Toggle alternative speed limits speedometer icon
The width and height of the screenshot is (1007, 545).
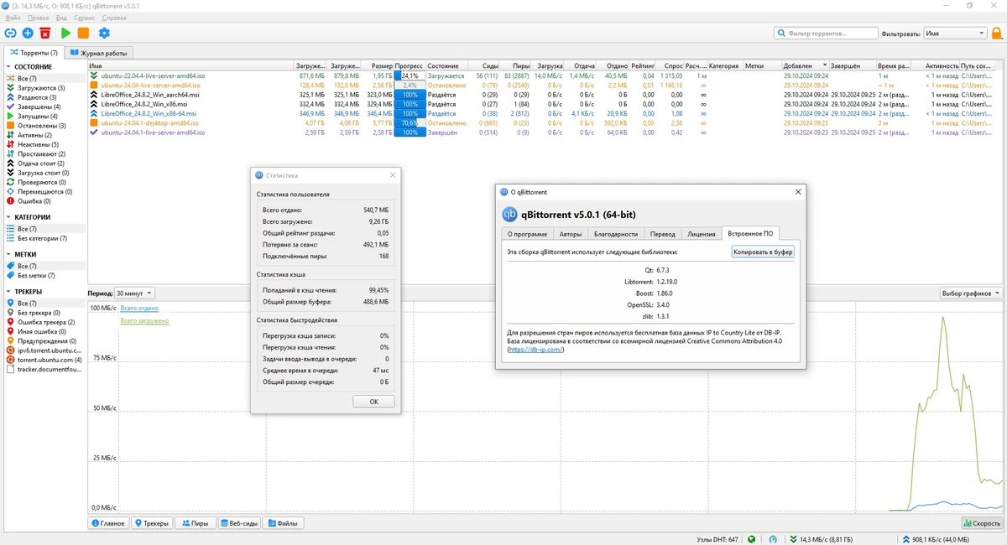click(x=775, y=539)
